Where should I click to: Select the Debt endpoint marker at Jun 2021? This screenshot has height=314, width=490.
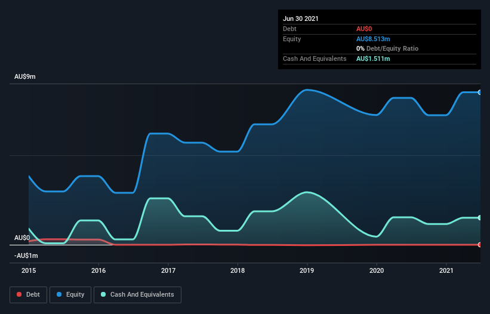click(480, 245)
